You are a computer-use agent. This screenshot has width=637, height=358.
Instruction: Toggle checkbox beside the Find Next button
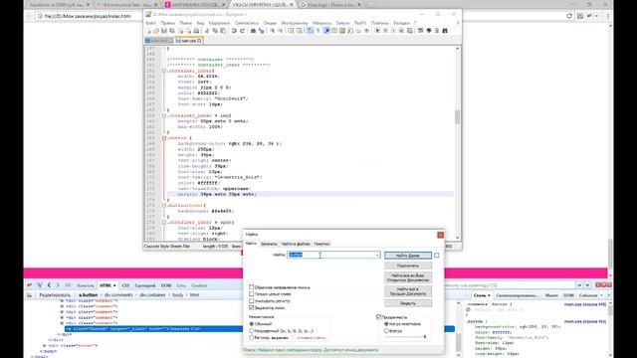[x=436, y=256]
